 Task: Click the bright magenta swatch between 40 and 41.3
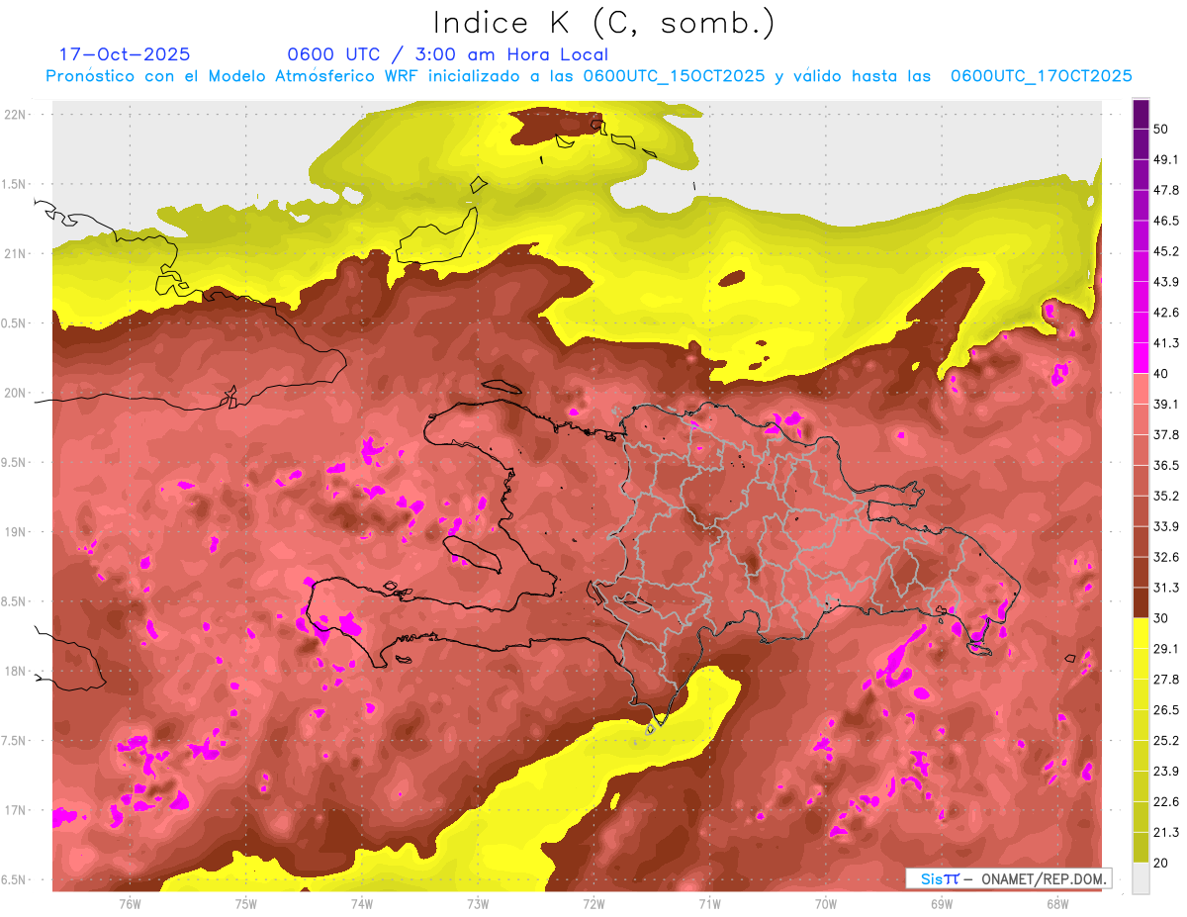[1141, 357]
